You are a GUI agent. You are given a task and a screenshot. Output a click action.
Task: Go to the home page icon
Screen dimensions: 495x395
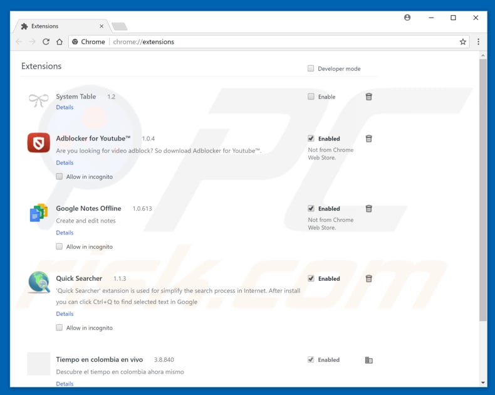[x=60, y=42]
